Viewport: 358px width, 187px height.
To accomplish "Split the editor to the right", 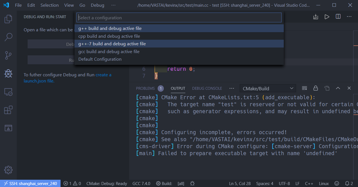I will click(338, 17).
